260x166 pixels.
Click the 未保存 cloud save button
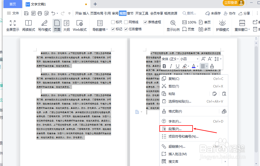pyautogui.click(x=213, y=13)
